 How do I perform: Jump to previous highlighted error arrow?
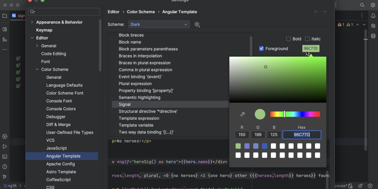pyautogui.click(x=357, y=24)
